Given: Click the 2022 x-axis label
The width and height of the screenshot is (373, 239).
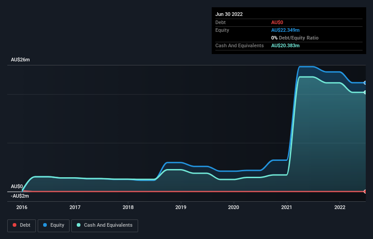Looking at the screenshot, I should click(x=340, y=207).
